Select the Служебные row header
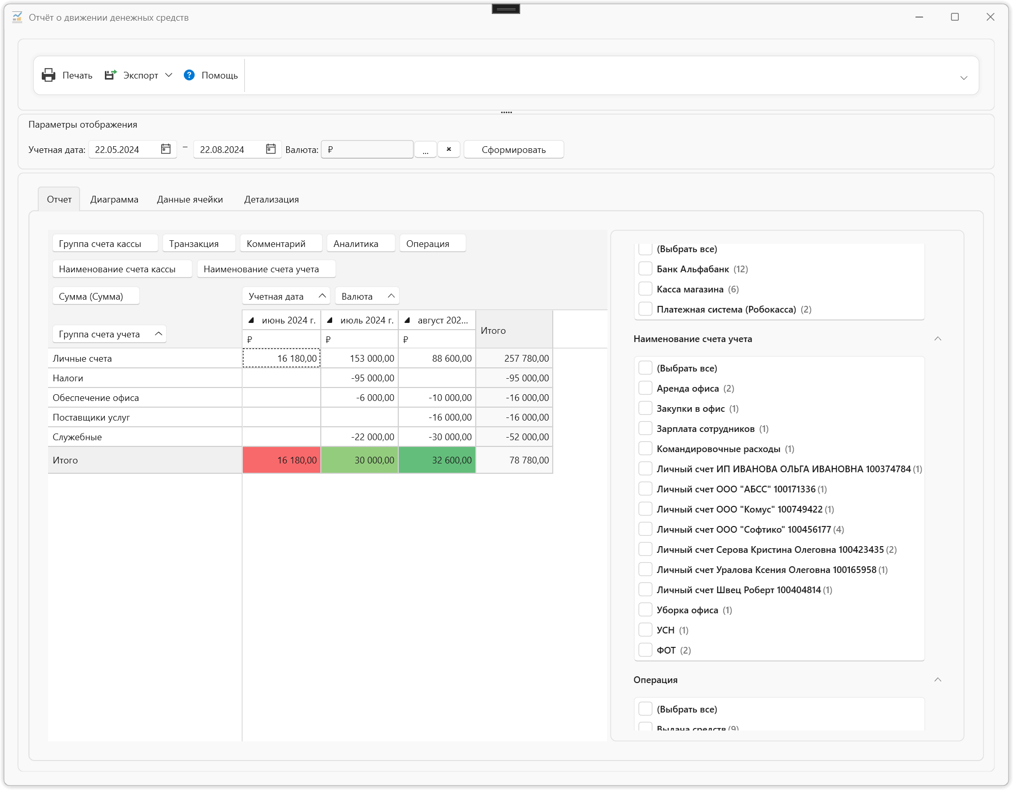1013x790 pixels. 145,437
